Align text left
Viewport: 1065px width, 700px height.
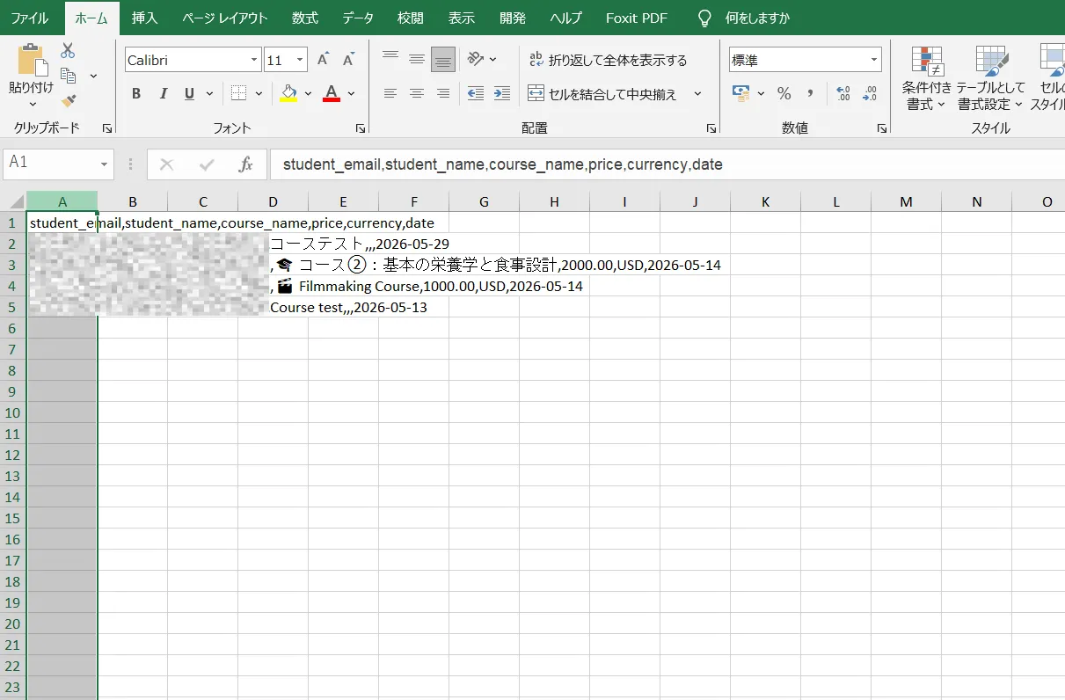(x=390, y=93)
